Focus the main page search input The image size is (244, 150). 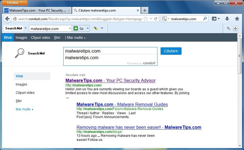(x=110, y=51)
